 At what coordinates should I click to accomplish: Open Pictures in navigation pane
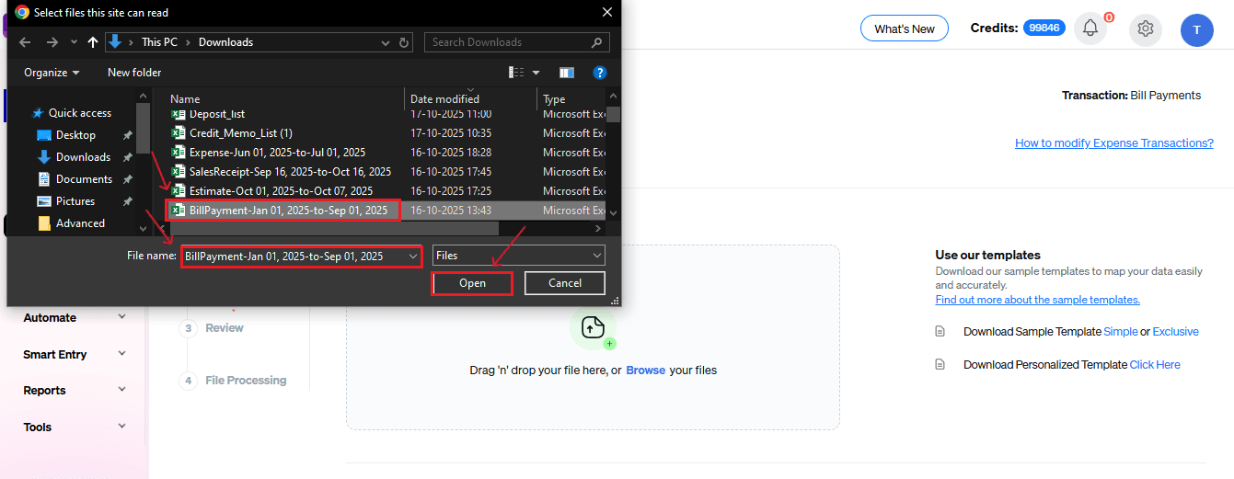click(x=75, y=201)
